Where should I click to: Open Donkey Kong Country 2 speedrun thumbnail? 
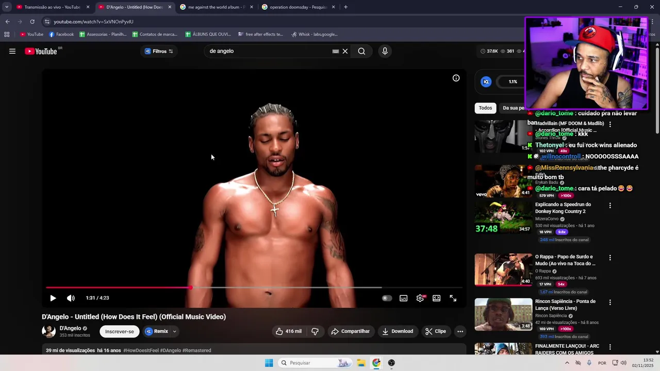pos(503,217)
